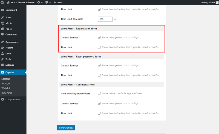
Task: Click the Plugins plug icon
Action: point(2,48)
